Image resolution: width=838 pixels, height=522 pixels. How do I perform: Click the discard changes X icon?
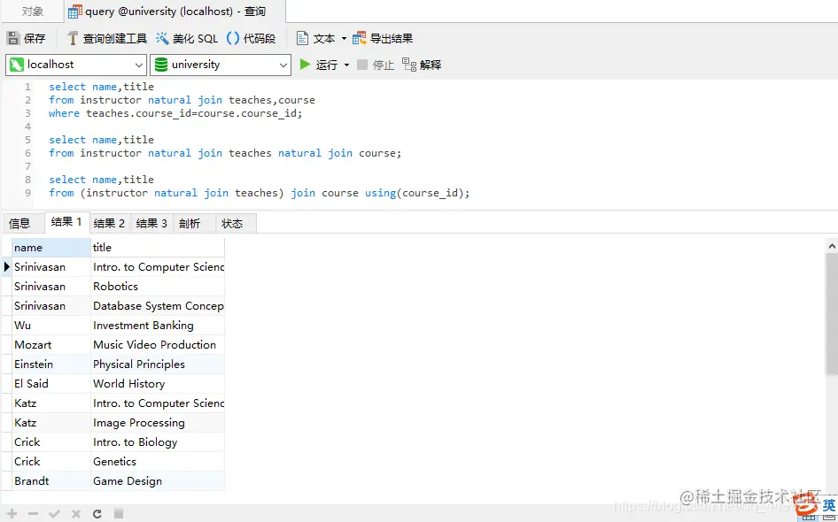[x=76, y=513]
